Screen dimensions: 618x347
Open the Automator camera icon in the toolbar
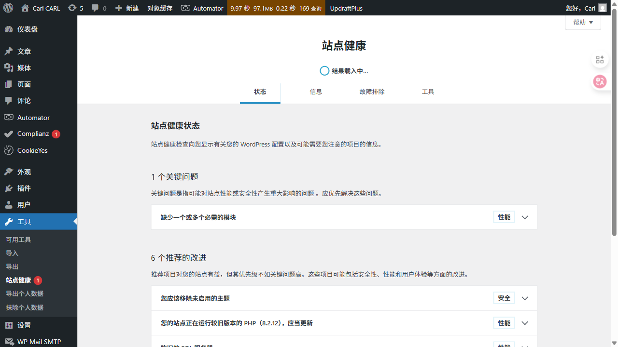(185, 8)
